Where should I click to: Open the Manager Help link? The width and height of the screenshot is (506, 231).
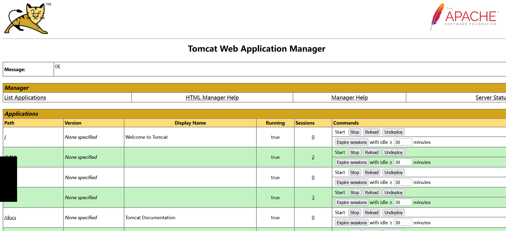coord(349,98)
